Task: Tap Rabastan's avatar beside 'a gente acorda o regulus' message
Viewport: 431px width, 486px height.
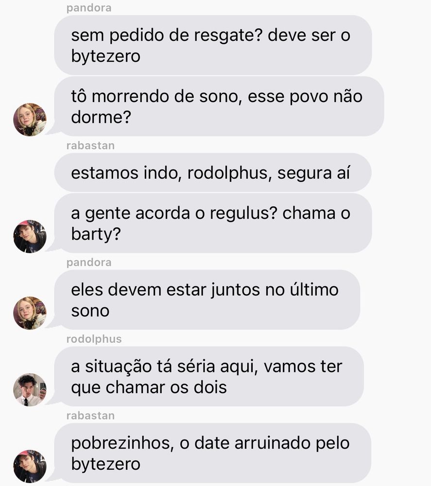Action: 30,237
